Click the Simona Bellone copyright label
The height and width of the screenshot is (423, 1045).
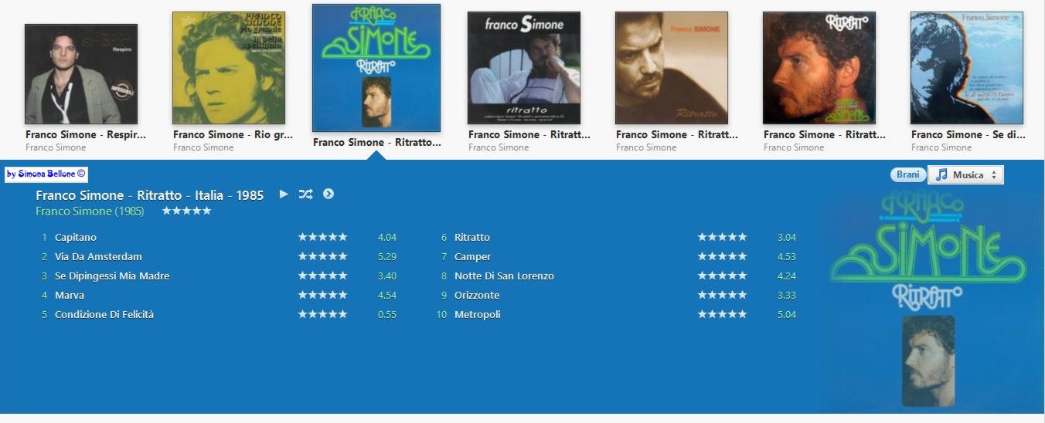(x=46, y=174)
